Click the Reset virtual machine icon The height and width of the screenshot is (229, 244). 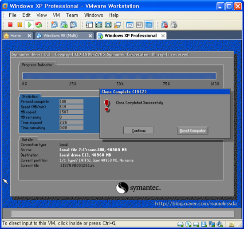point(39,24)
